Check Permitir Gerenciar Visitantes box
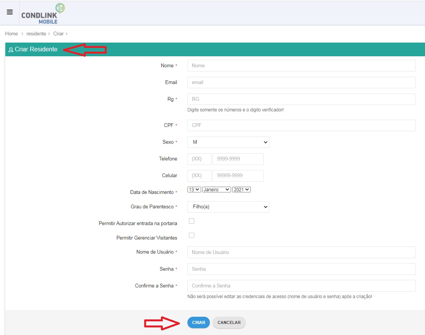 point(192,235)
